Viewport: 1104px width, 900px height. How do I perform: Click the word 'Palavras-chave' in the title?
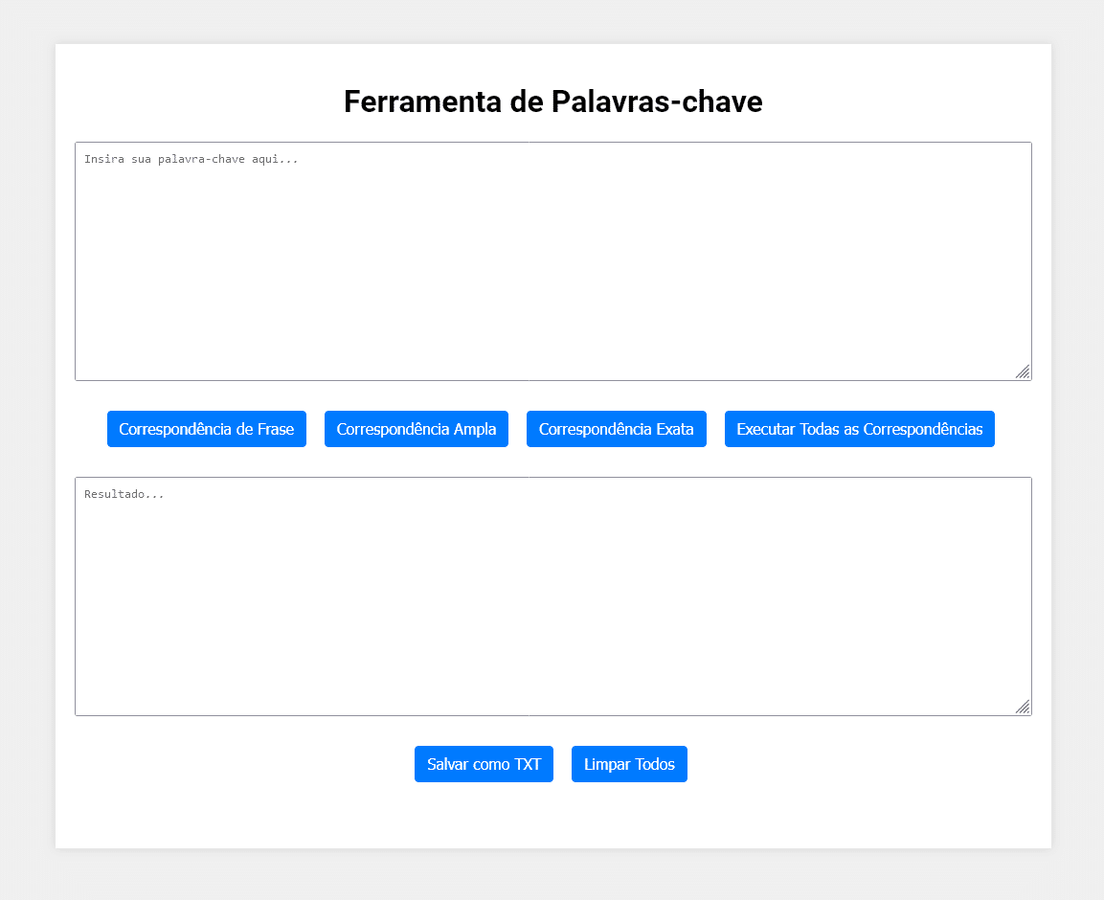pyautogui.click(x=657, y=101)
